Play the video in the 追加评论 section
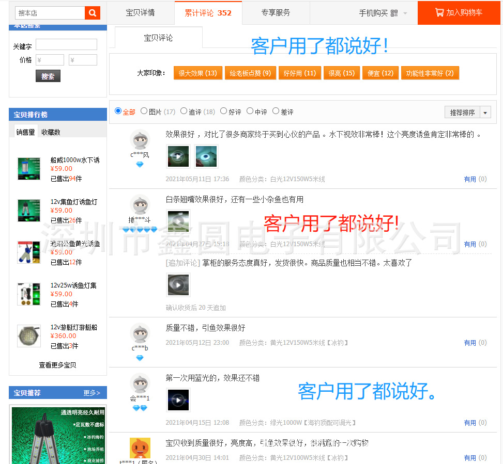The height and width of the screenshot is (464, 503). (x=178, y=284)
